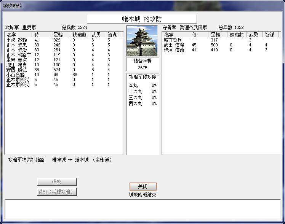This screenshot has width=285, height=224.
Task: Click attacker list 足軽 column header
Action: tap(60, 35)
